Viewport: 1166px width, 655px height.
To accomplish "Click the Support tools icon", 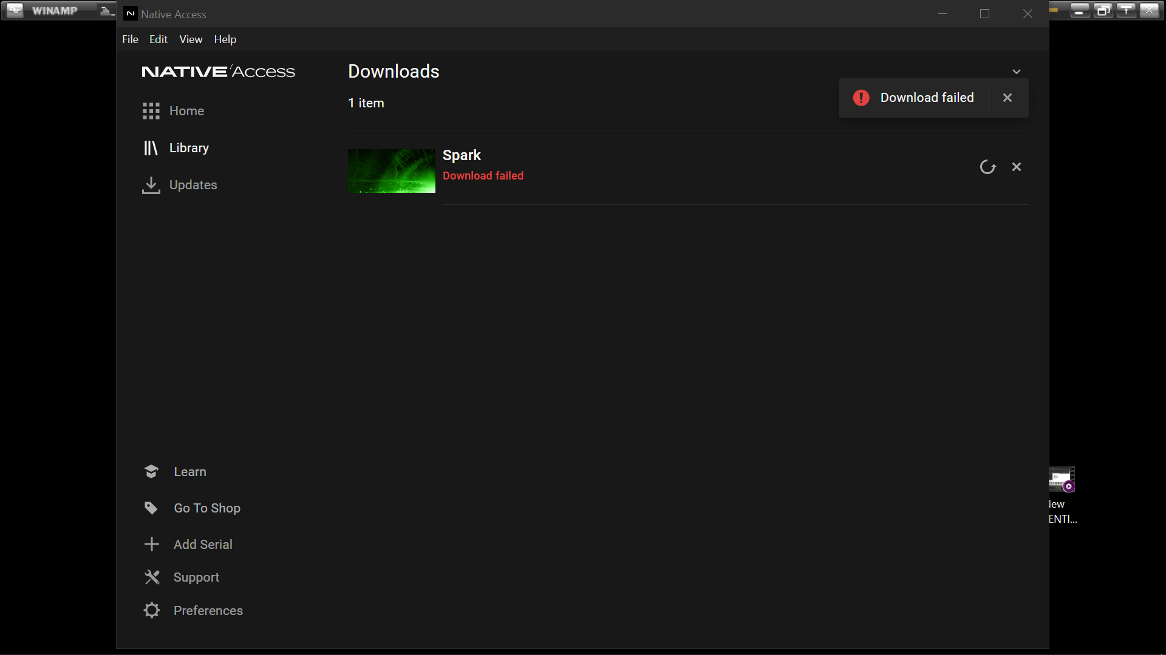I will coord(152,577).
